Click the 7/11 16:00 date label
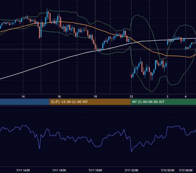Viewport: 196px width, 173px height. (x=59, y=170)
